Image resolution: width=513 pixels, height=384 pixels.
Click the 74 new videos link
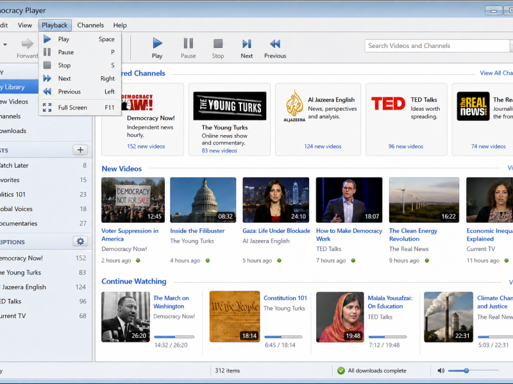click(489, 147)
